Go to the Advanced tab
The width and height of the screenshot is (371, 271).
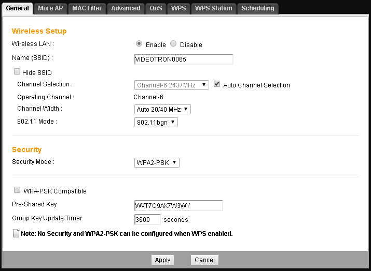point(126,8)
